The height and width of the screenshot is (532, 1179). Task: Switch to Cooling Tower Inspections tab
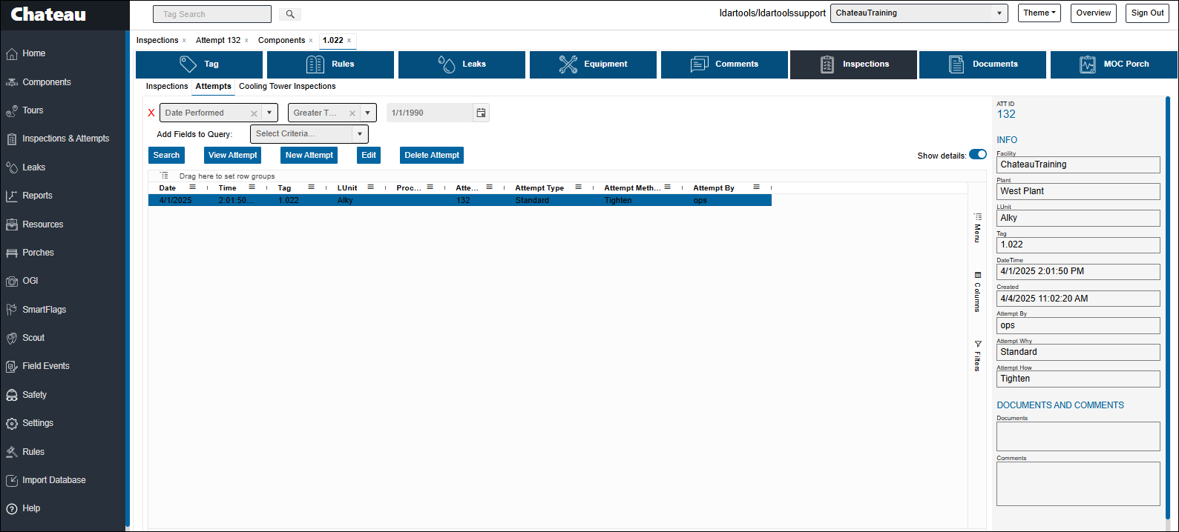(287, 87)
